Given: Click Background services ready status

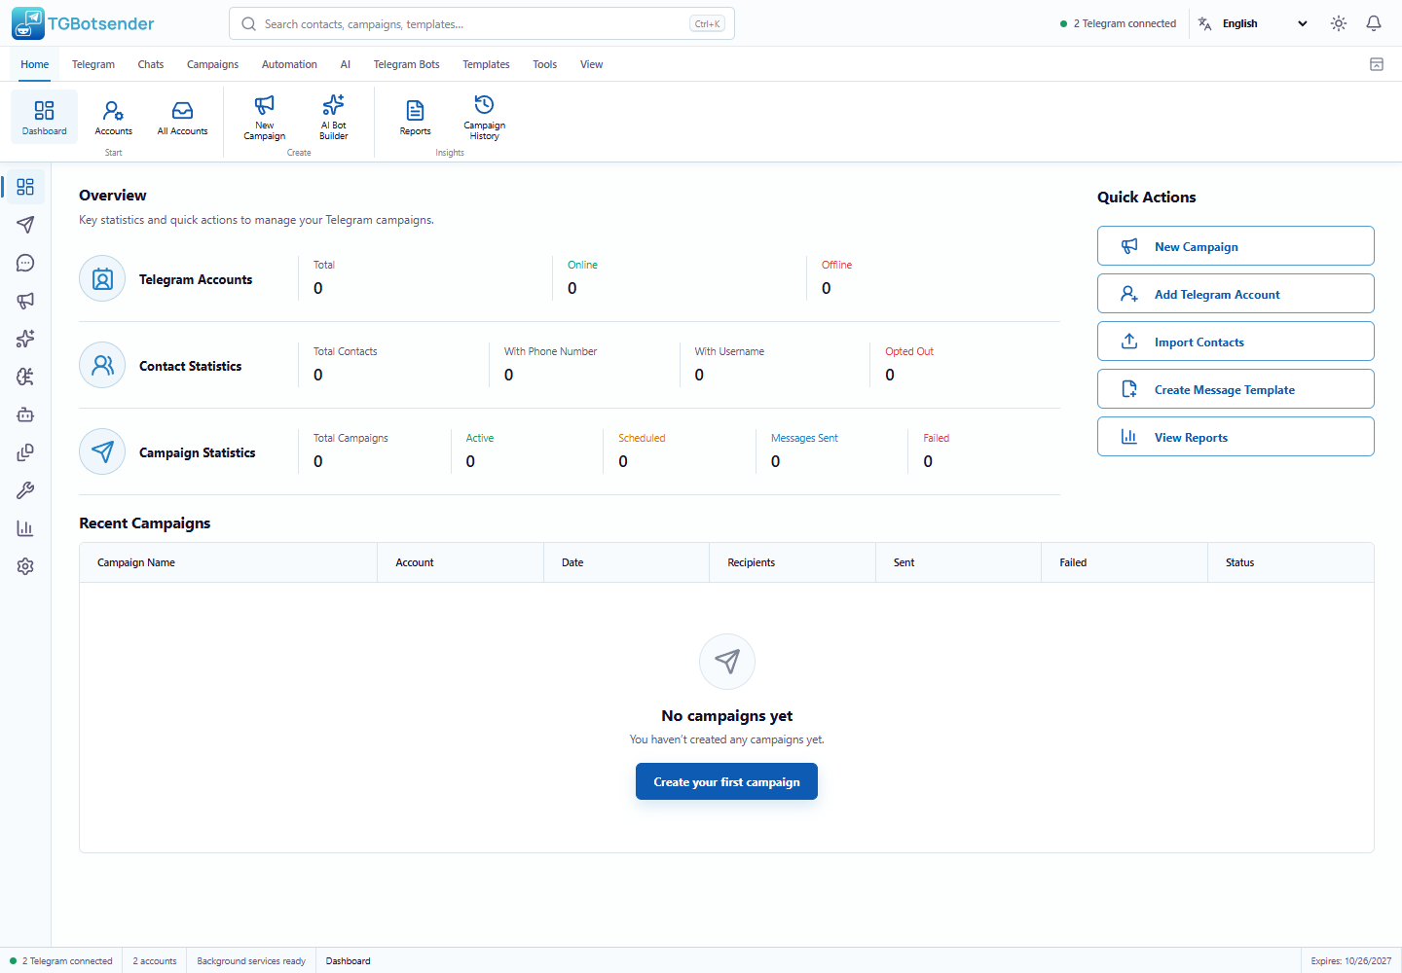Looking at the screenshot, I should [x=251, y=960].
